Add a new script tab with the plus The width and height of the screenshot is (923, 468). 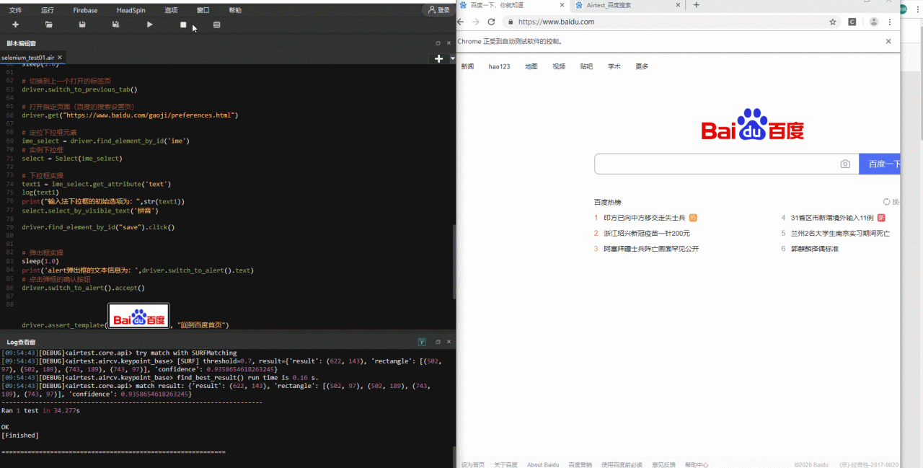click(x=438, y=58)
